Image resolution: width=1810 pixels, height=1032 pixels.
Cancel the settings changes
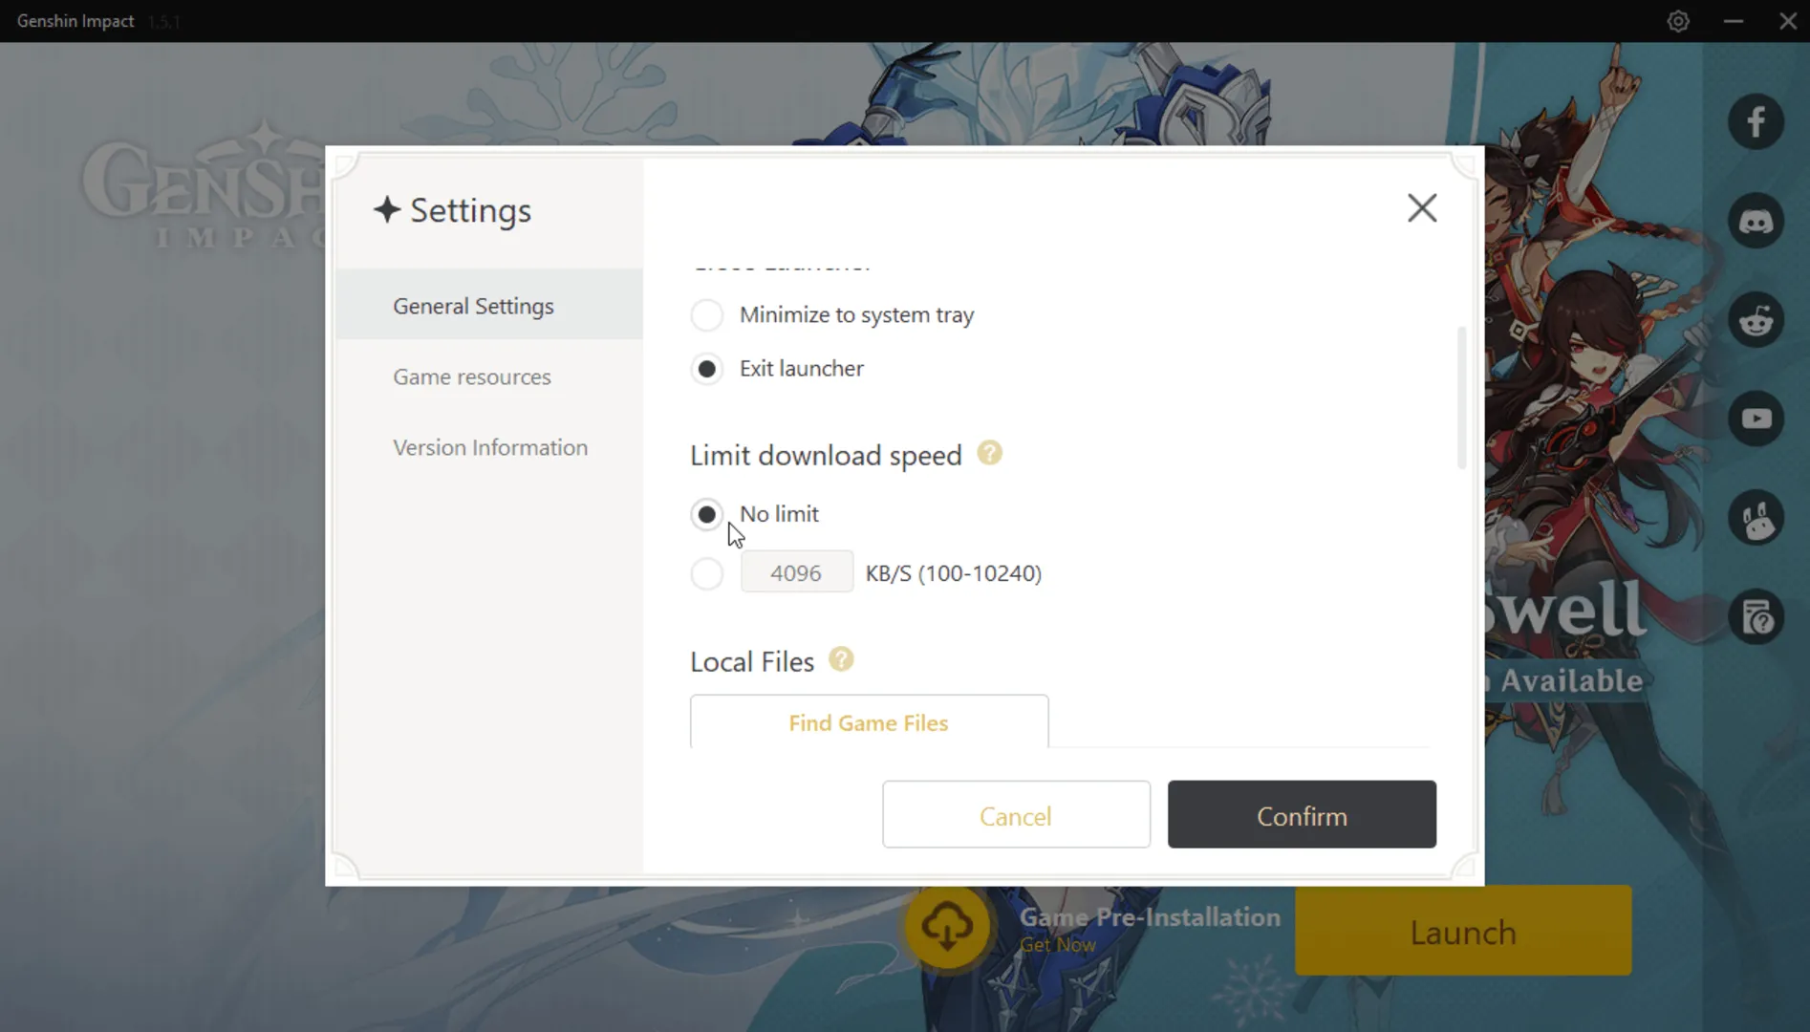pos(1016,815)
